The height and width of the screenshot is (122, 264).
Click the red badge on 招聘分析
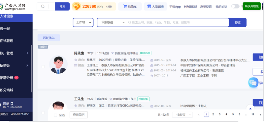coord(16,78)
